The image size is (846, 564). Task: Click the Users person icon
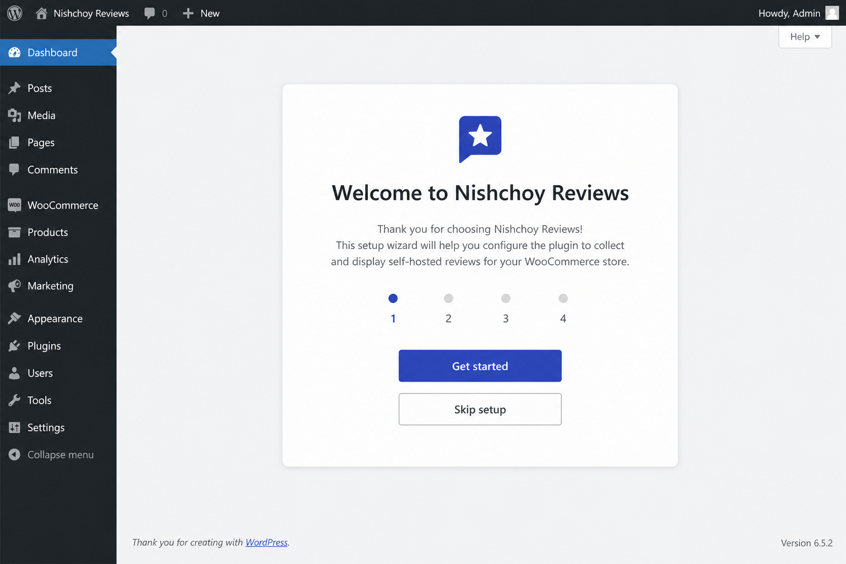14,373
